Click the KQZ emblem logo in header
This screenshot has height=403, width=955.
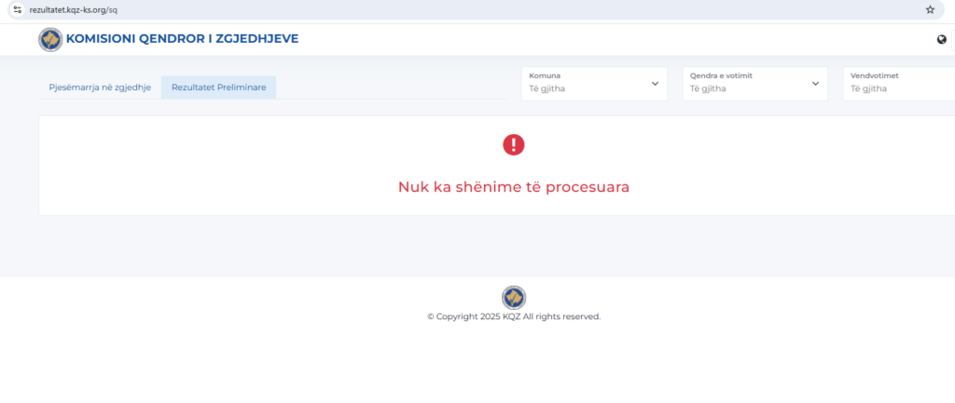coord(50,40)
